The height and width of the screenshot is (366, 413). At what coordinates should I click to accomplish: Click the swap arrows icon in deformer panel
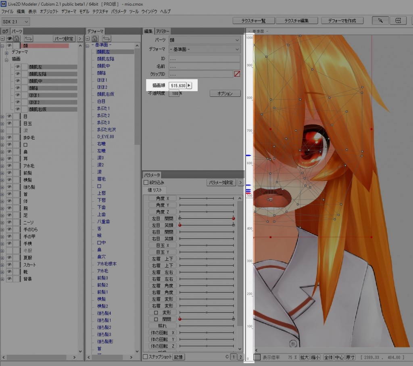tap(106, 38)
